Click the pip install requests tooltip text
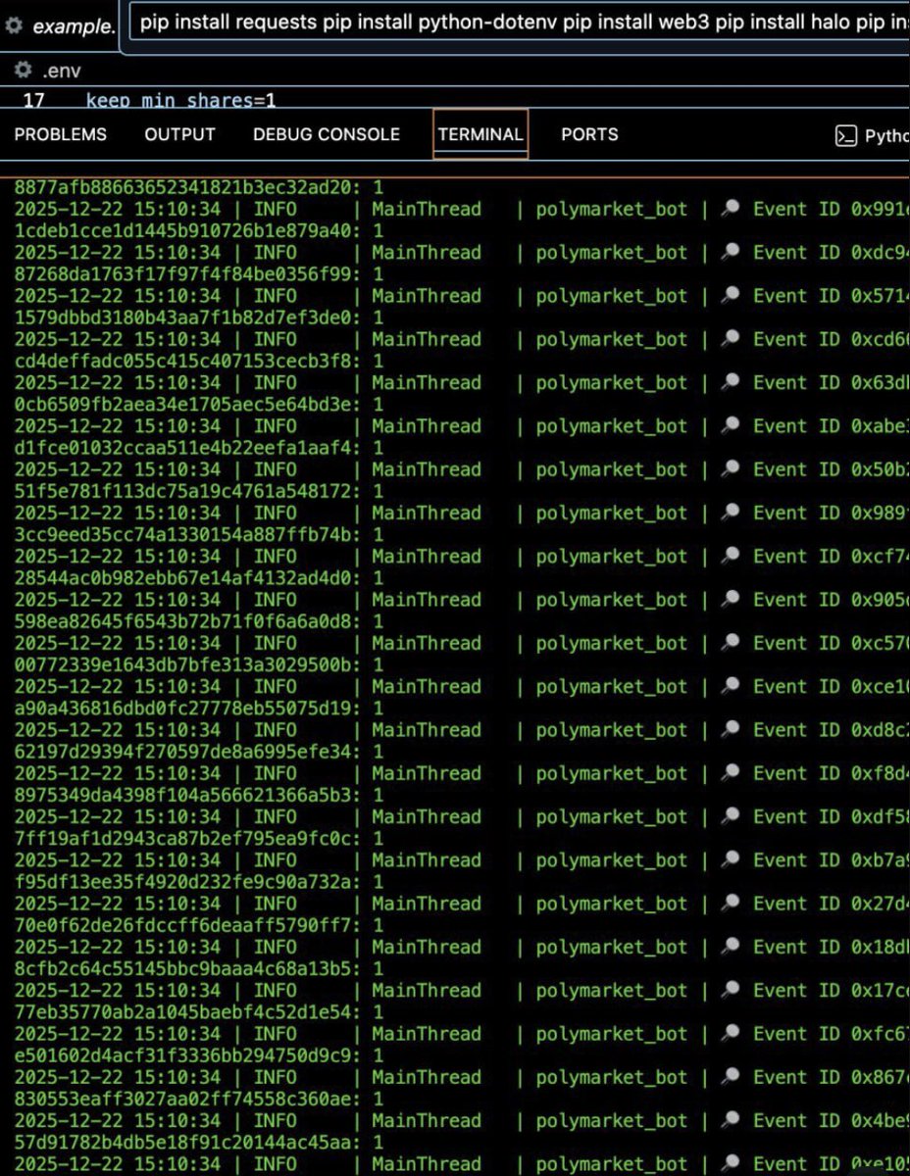910x1176 pixels. tap(524, 24)
